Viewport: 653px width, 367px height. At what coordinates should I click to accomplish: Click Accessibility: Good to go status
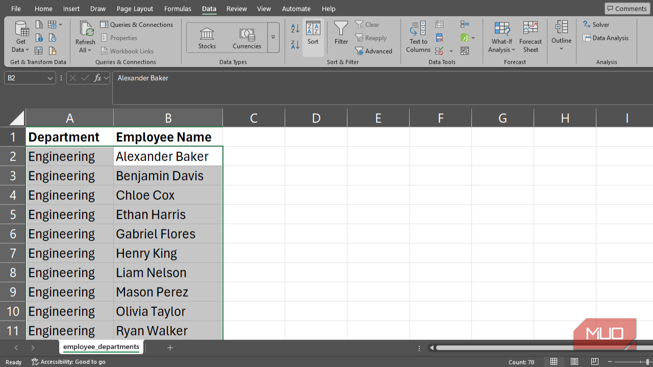click(x=68, y=362)
